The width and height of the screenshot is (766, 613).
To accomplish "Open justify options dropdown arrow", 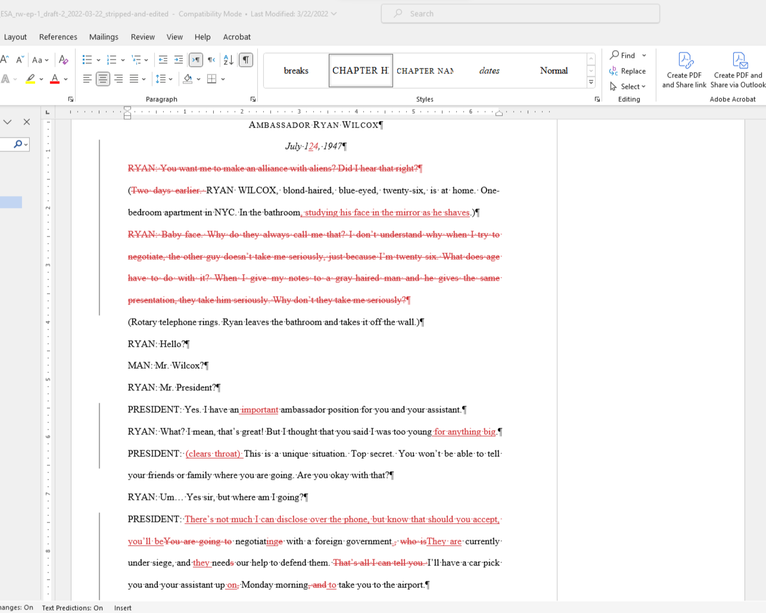I will pyautogui.click(x=144, y=79).
